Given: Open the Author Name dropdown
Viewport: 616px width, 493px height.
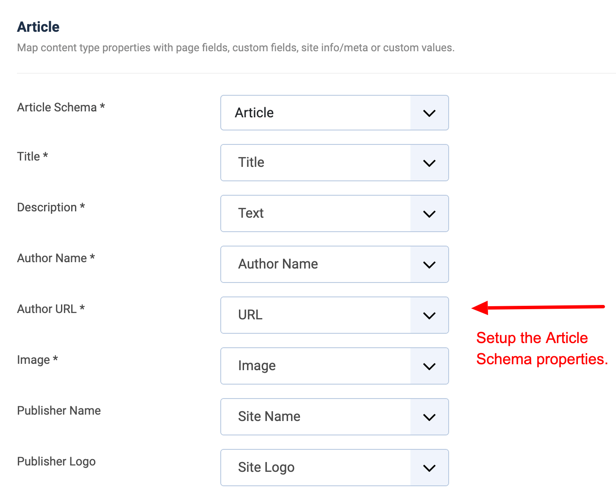Looking at the screenshot, I should coord(334,264).
